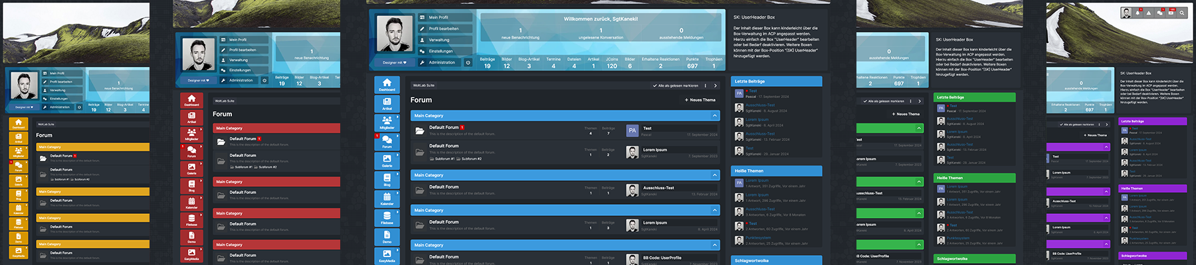Select Kalender icon in the blue sidebar
The height and width of the screenshot is (265, 1196).
387,199
